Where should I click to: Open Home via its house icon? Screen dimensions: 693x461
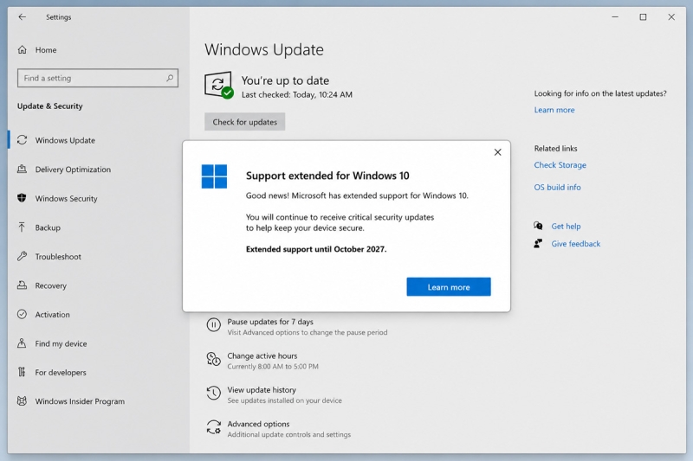tap(23, 50)
